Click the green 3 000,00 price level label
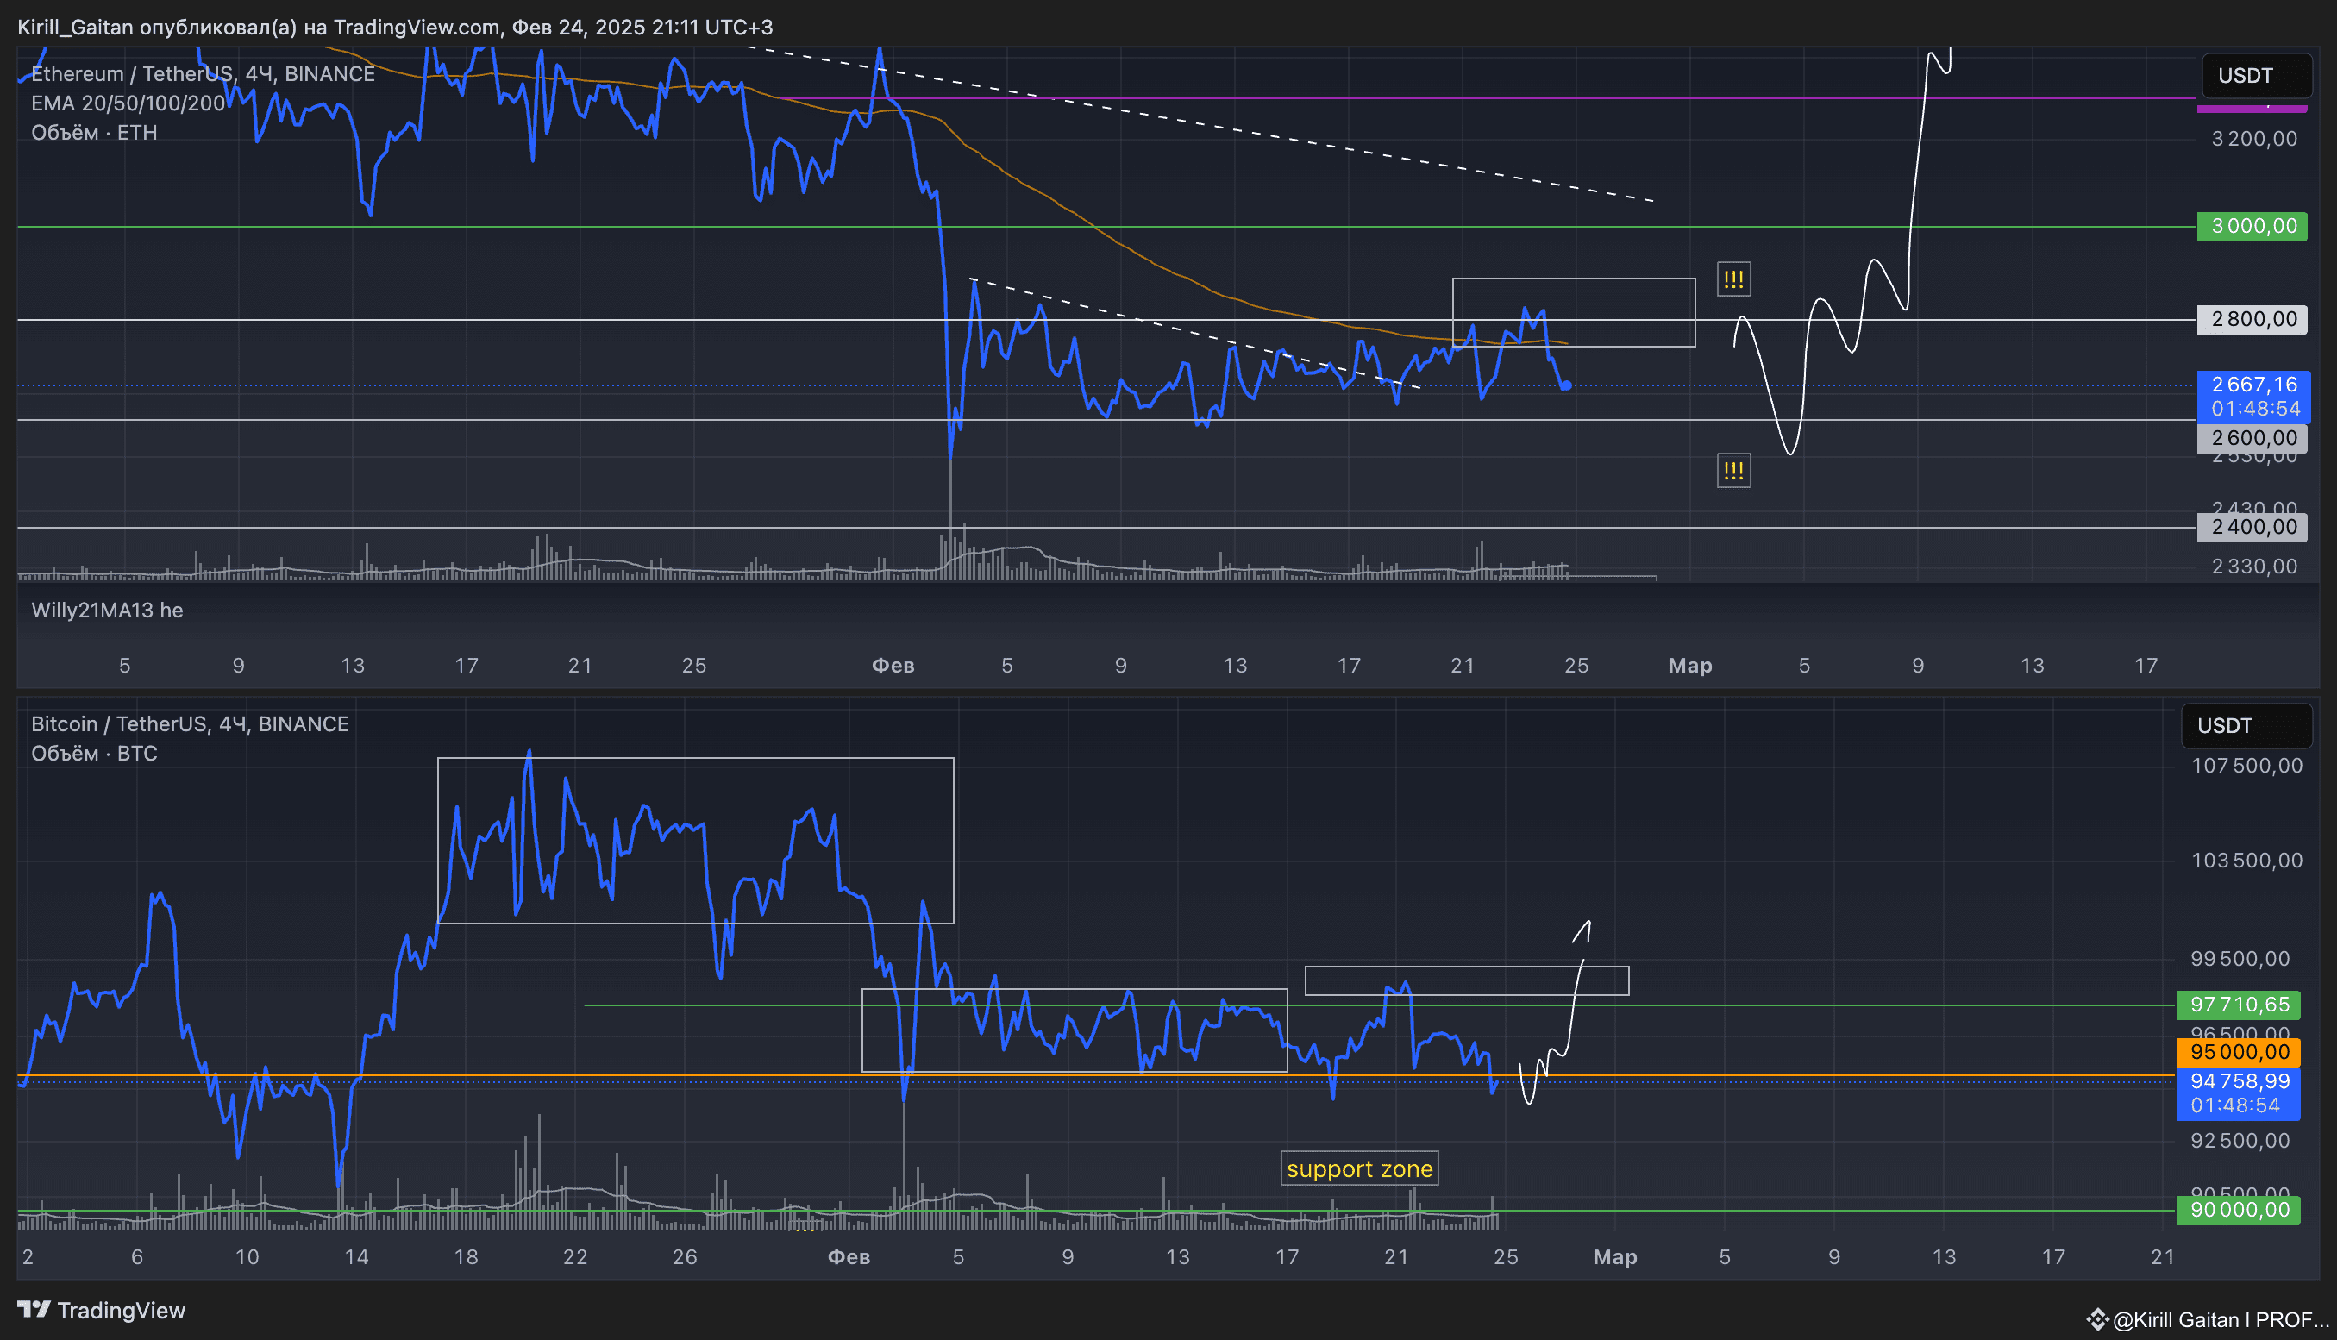 tap(2252, 227)
